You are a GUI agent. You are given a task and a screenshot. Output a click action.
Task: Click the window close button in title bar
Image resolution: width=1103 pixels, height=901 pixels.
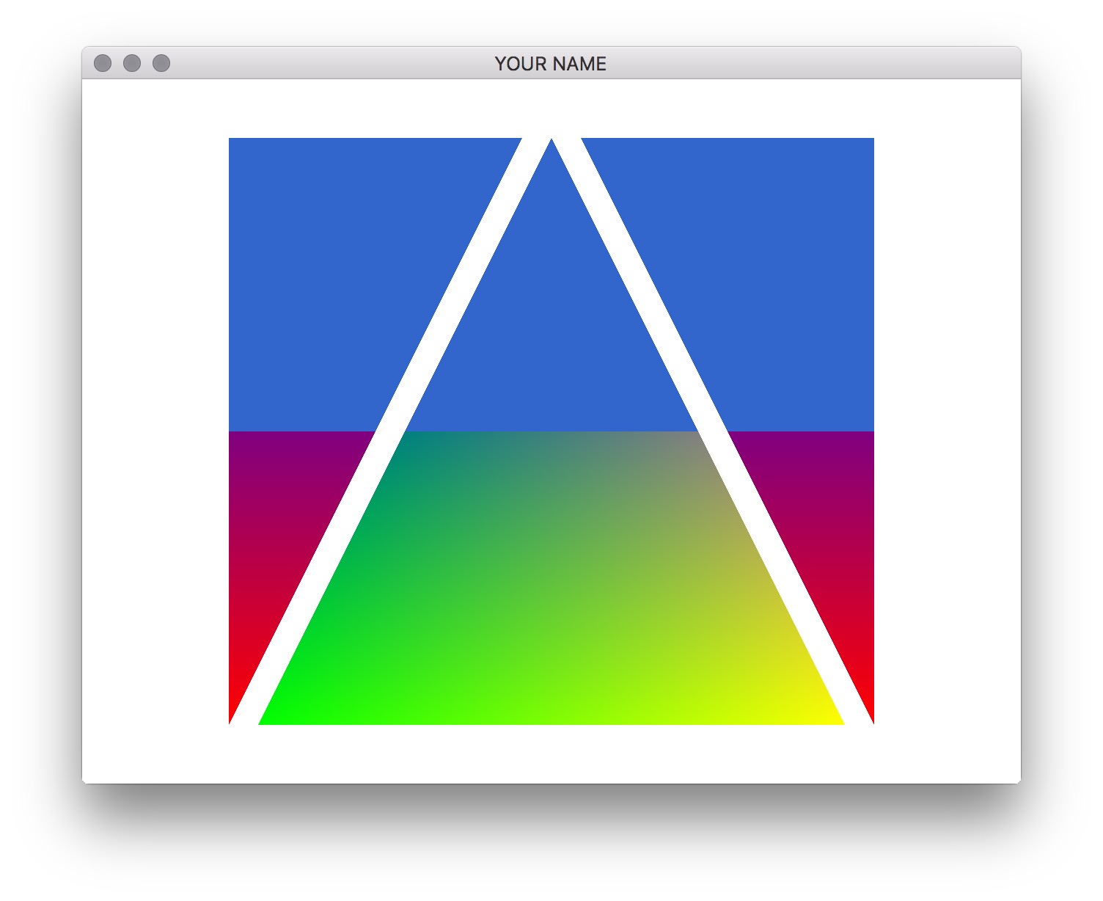pos(103,63)
